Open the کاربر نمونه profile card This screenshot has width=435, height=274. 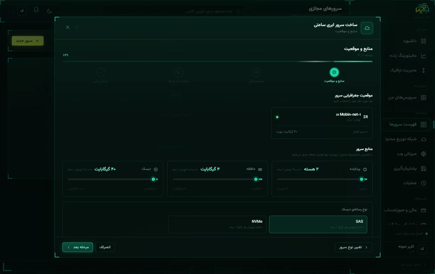point(406,249)
